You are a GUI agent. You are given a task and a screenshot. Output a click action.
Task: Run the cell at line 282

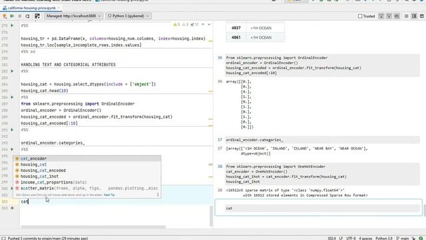pos(12,71)
